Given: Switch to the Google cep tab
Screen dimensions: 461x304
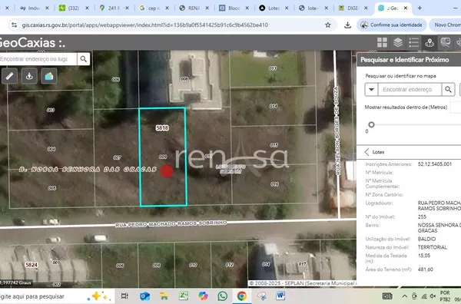Looking at the screenshot, I should click(153, 8).
